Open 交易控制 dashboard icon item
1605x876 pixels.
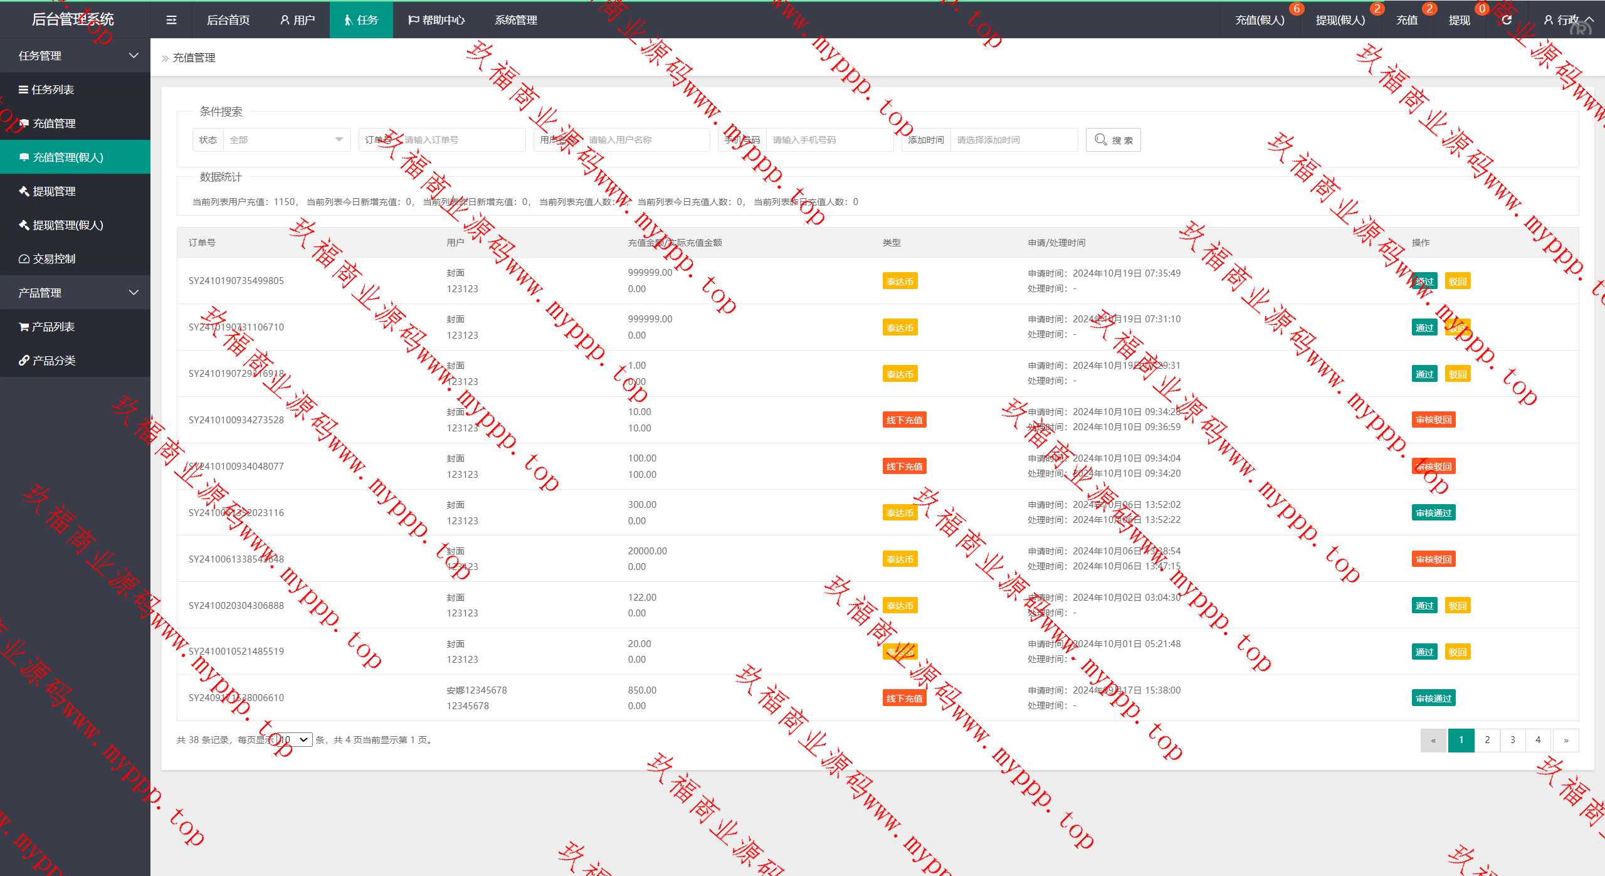coord(54,259)
